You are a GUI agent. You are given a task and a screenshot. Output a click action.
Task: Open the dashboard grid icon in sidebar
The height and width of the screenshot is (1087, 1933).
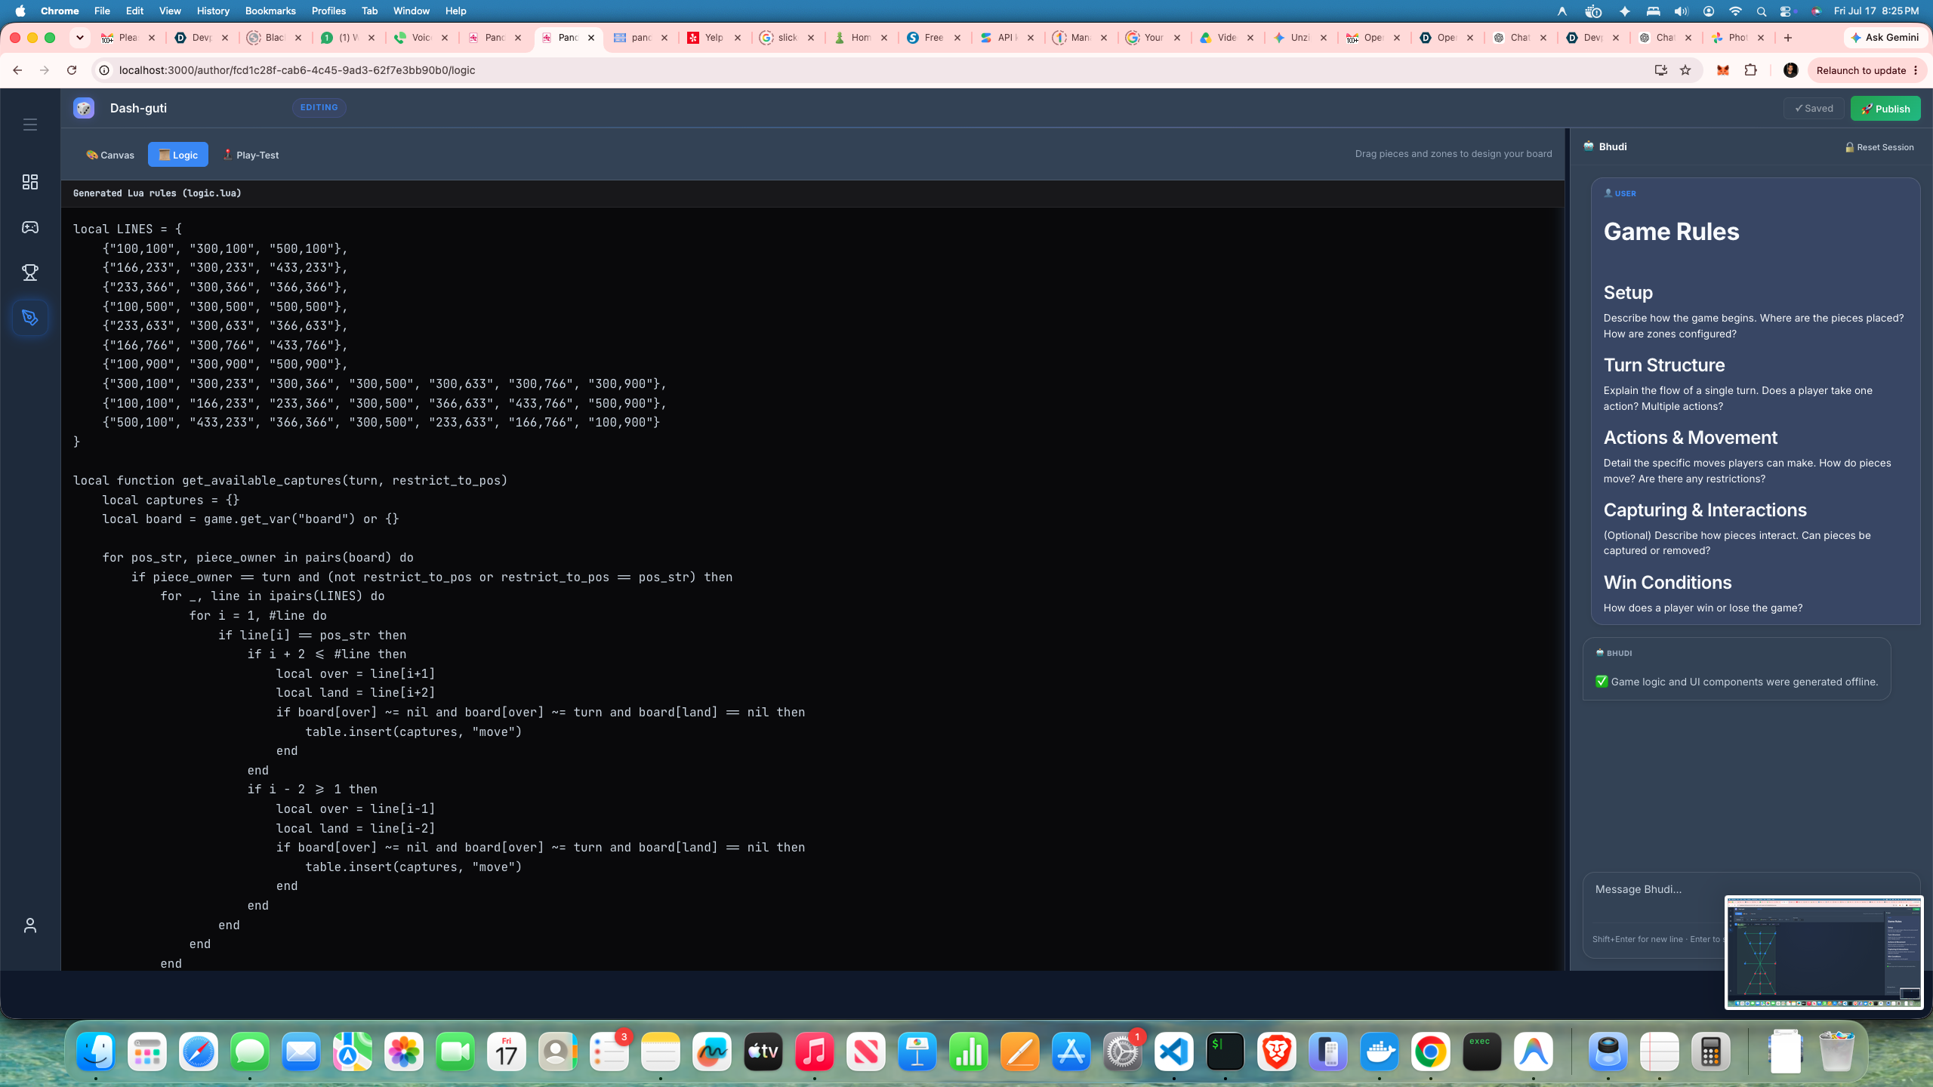[29, 182]
